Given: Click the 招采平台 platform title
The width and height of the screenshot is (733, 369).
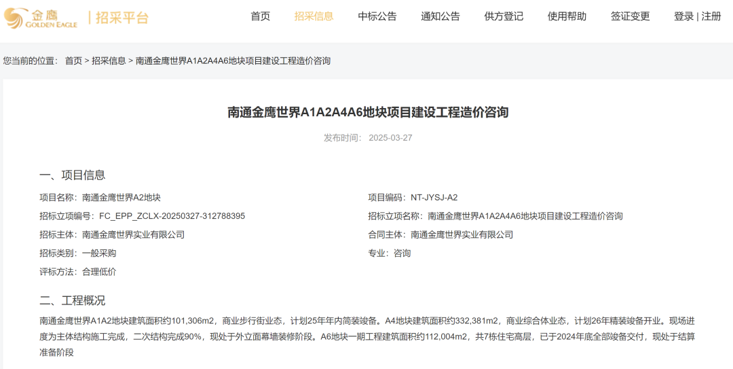Looking at the screenshot, I should pos(122,18).
